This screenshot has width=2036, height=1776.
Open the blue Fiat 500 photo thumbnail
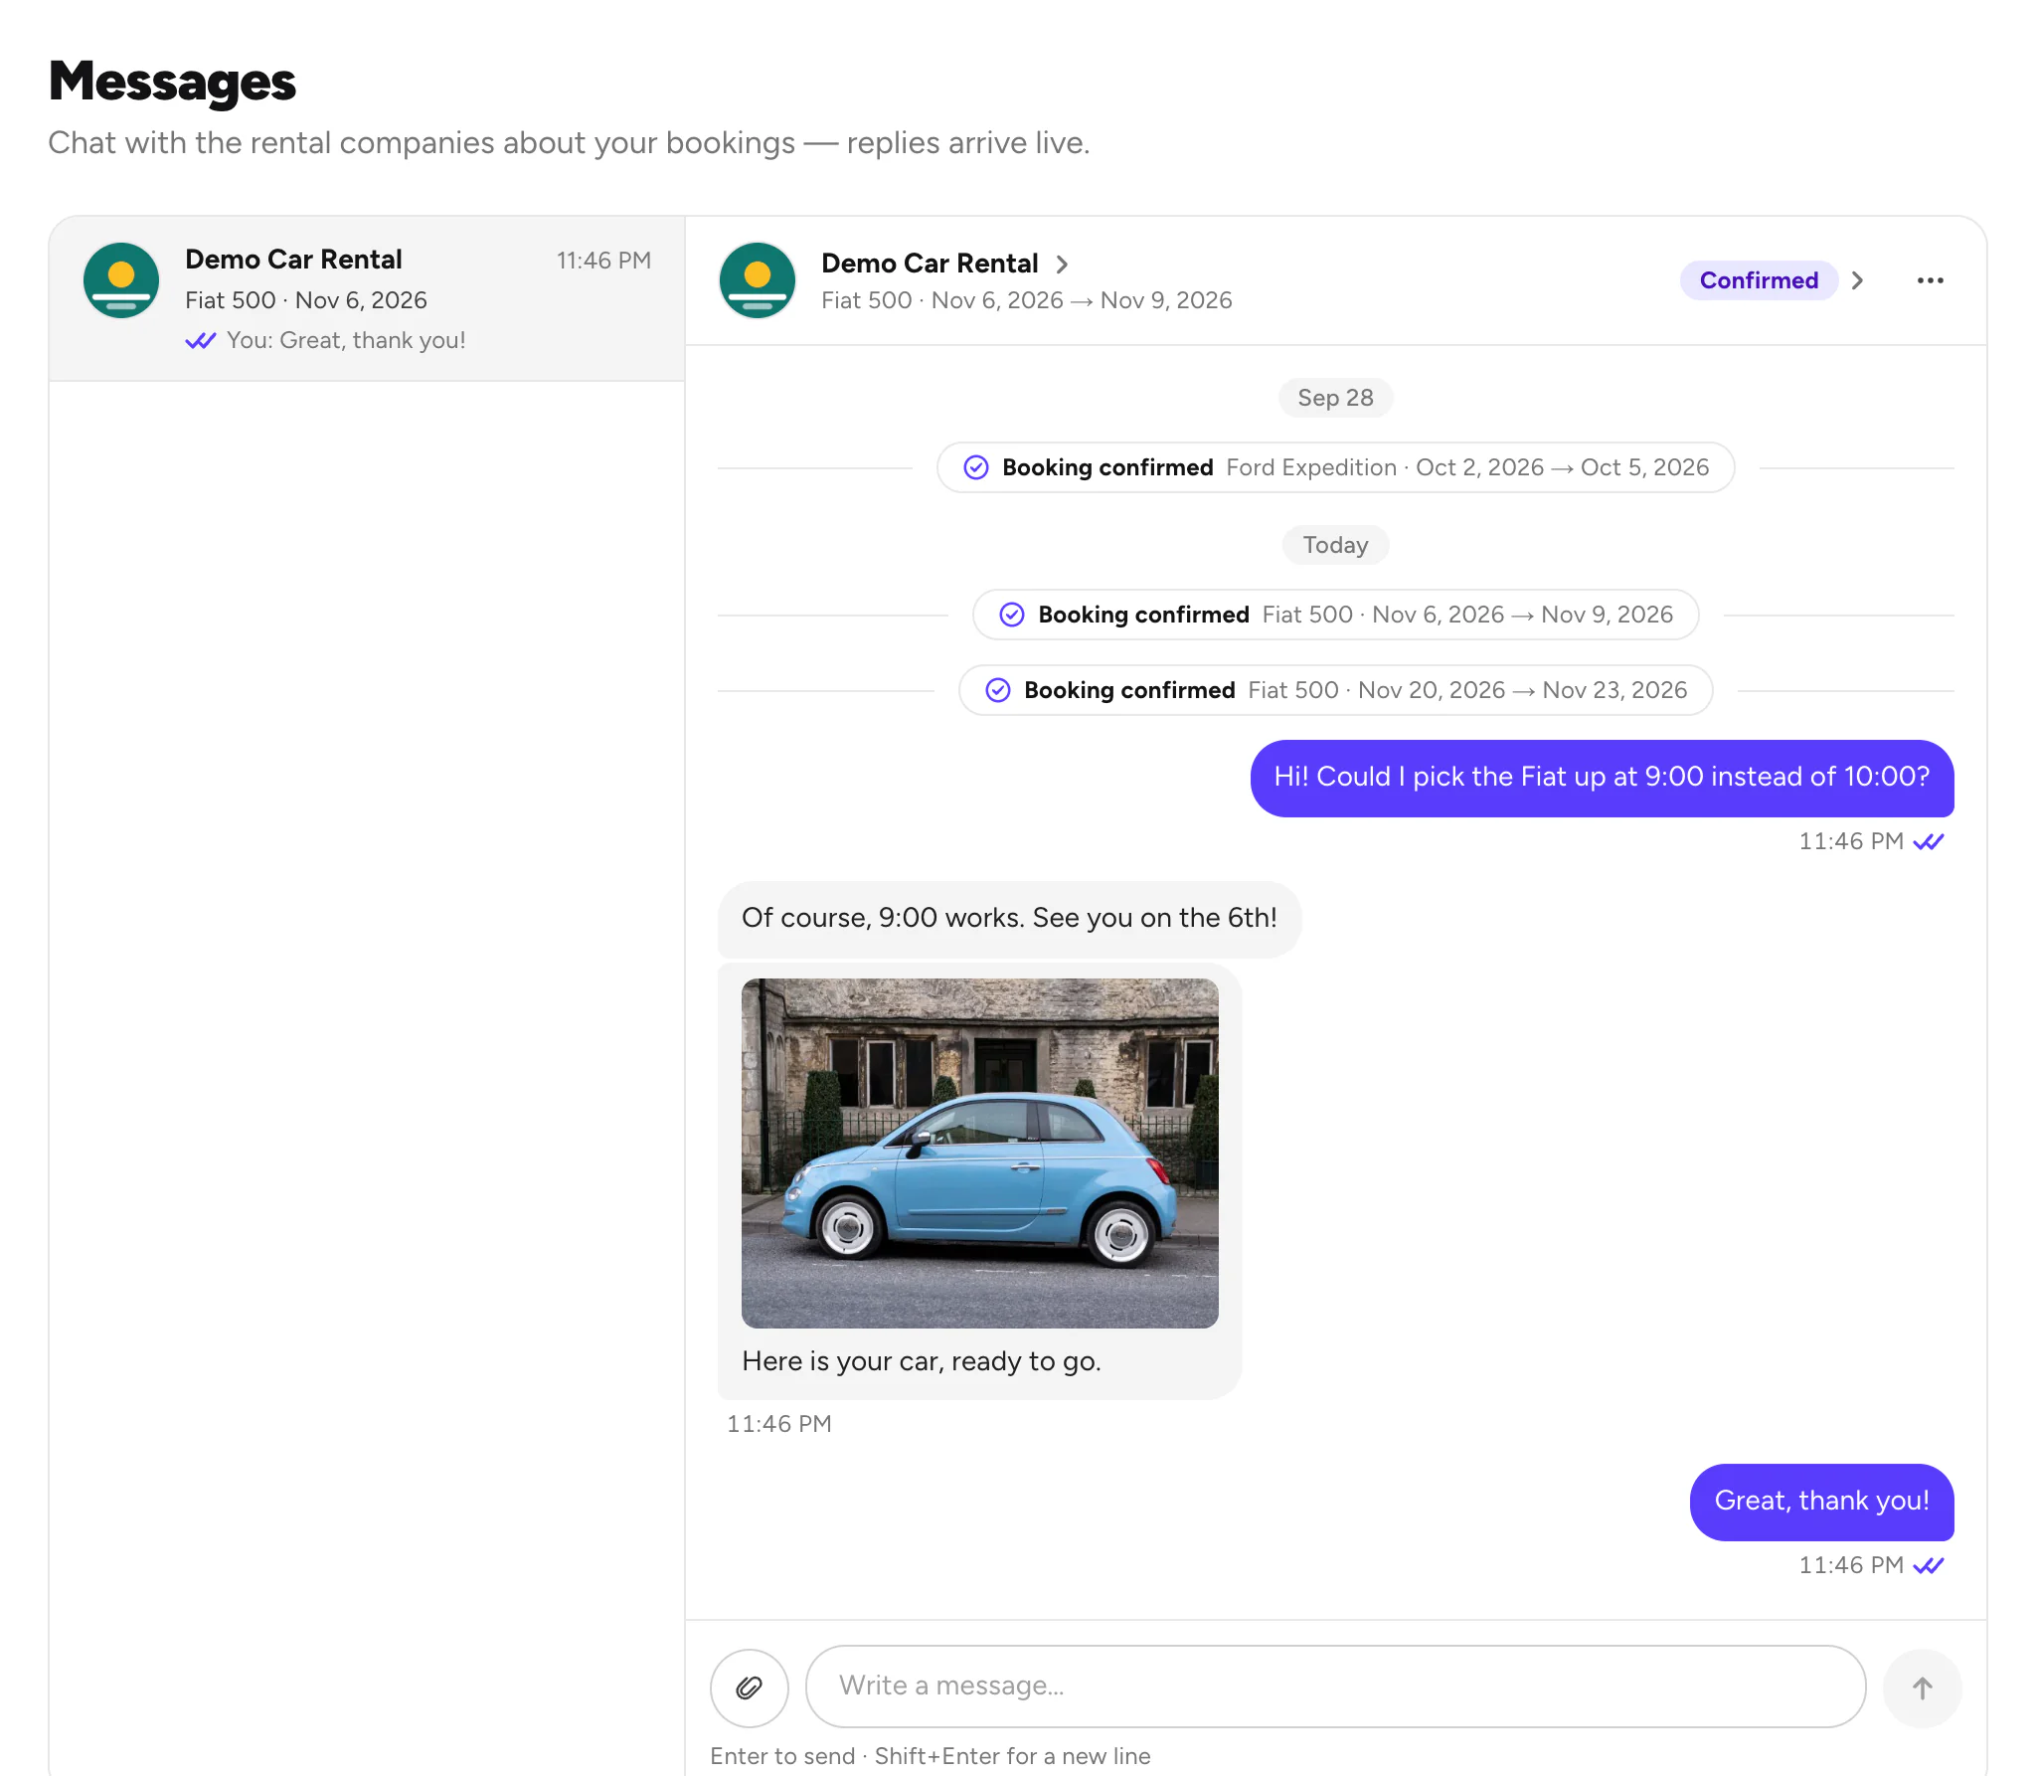coord(980,1153)
